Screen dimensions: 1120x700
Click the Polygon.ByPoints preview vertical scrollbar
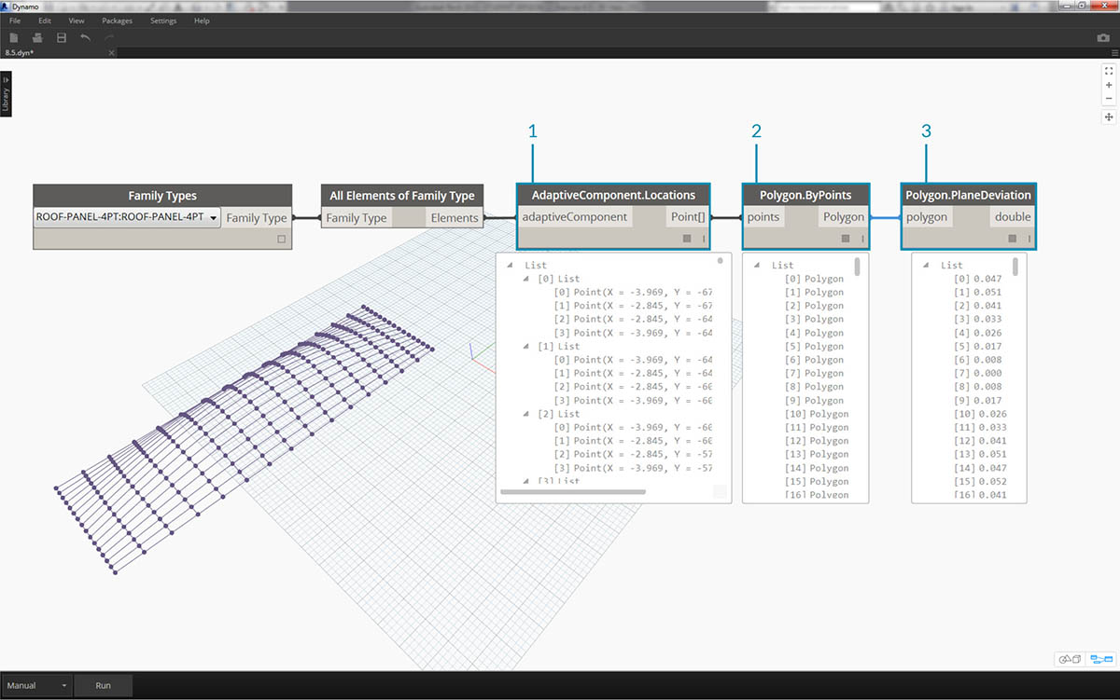857,268
